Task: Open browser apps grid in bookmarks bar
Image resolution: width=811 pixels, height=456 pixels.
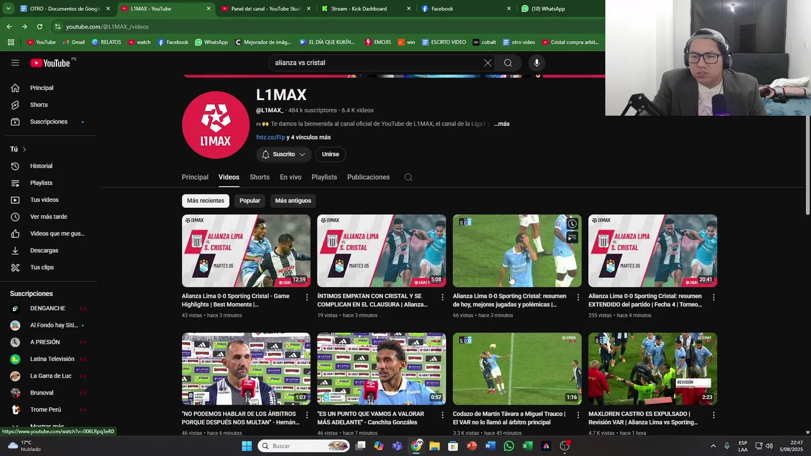Action: click(11, 42)
